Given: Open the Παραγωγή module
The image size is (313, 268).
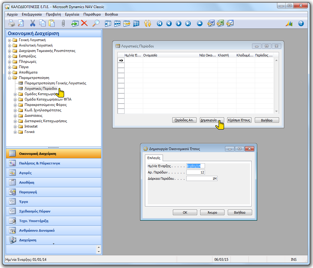Looking at the screenshot, I should coord(53,192).
